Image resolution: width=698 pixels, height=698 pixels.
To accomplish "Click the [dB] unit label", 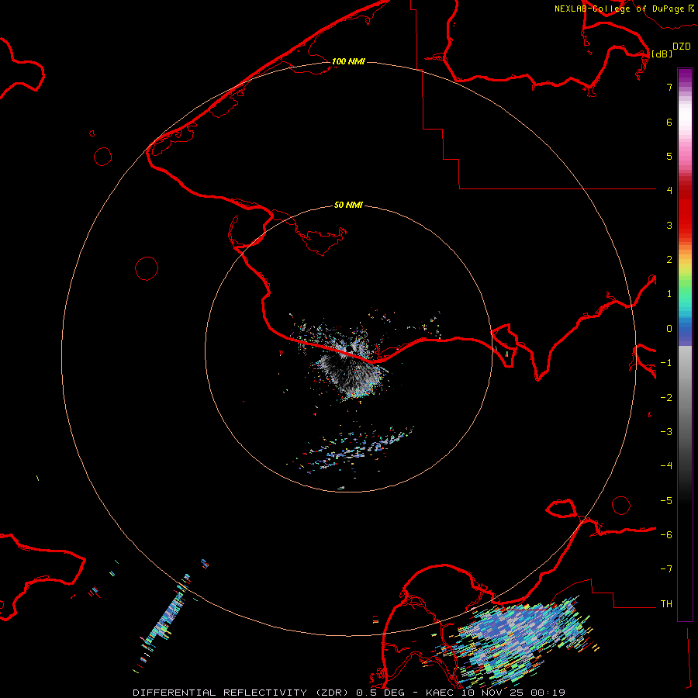I will click(x=662, y=54).
